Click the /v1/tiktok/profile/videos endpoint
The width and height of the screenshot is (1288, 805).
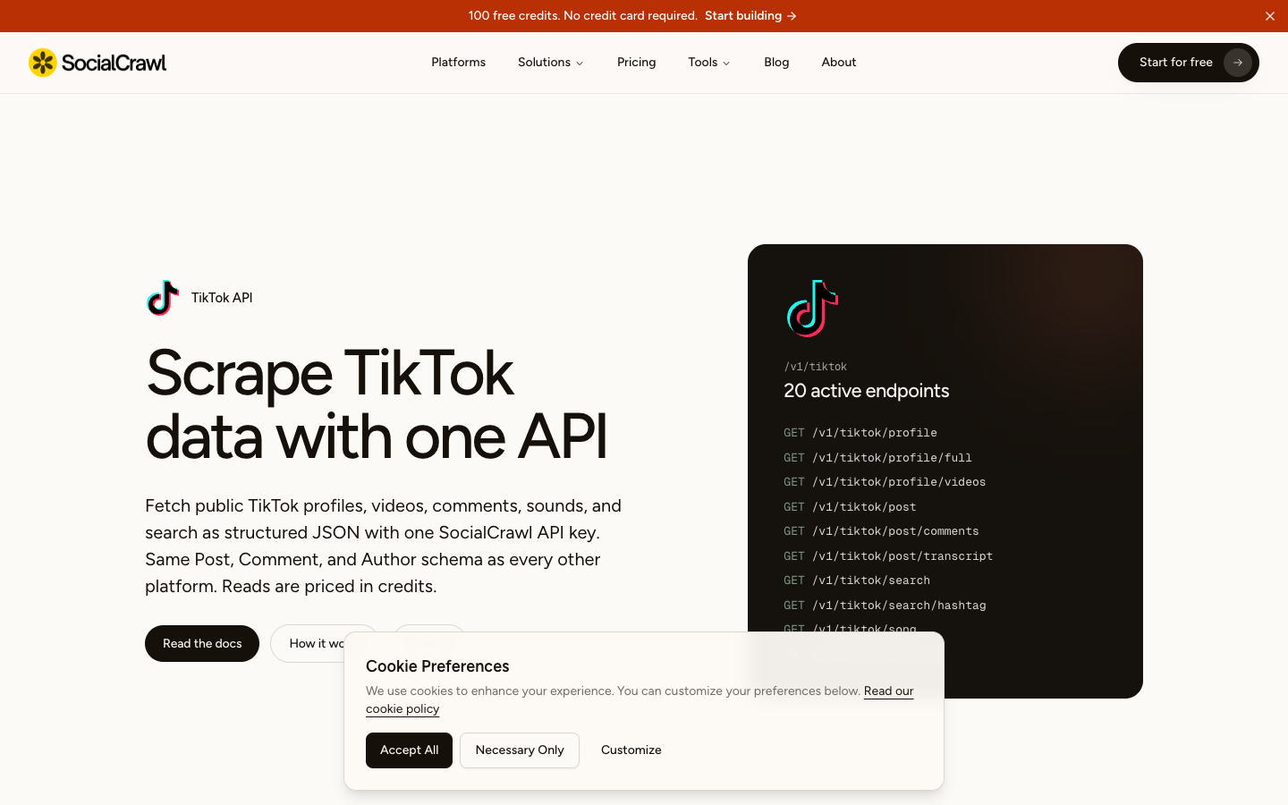885,482
